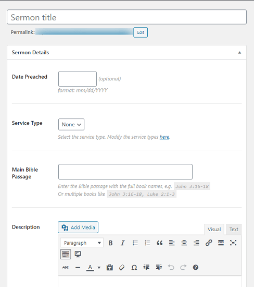
Task: Open the Paragraph format dropdown
Action: coord(82,243)
